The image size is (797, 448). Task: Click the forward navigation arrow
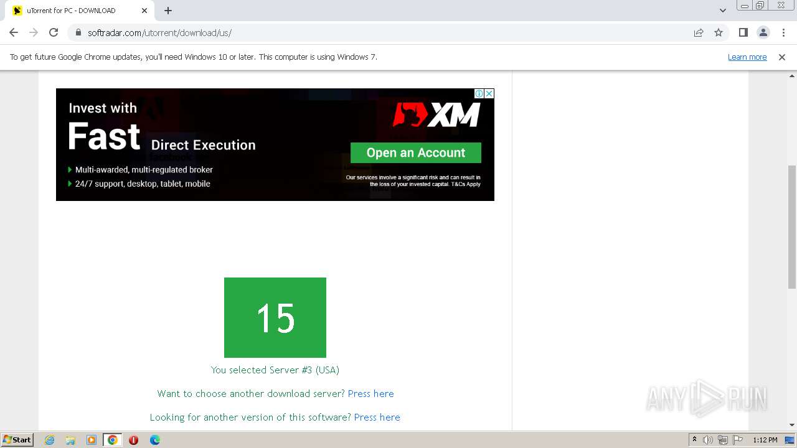pyautogui.click(x=34, y=32)
